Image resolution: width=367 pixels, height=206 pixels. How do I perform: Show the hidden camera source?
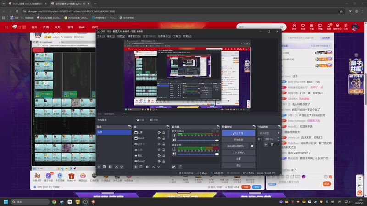pos(159,144)
